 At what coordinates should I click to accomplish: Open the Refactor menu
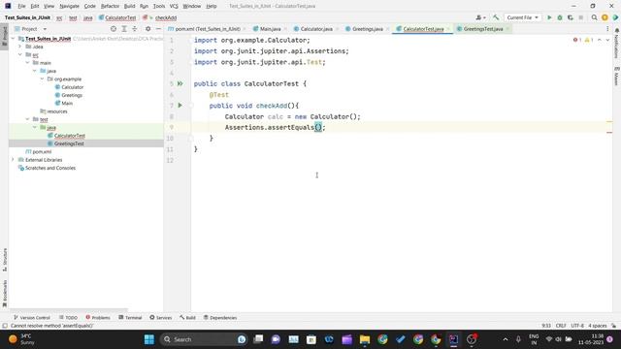(110, 6)
